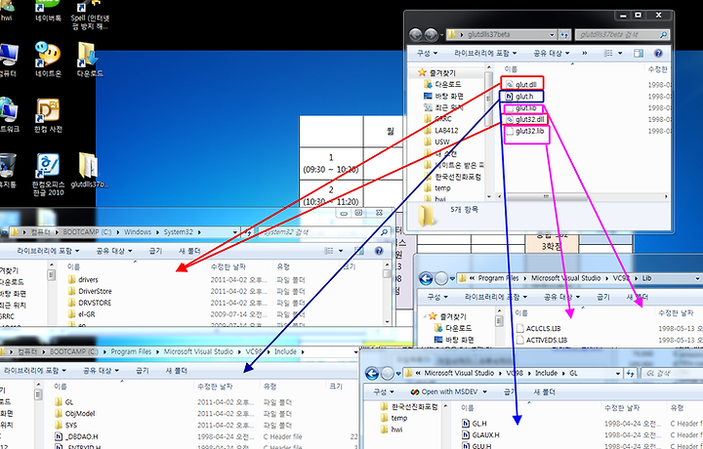The image size is (703, 449).
Task: Open 라이브러리에 포함 menu in glutdlls37beta window
Action: (485, 54)
